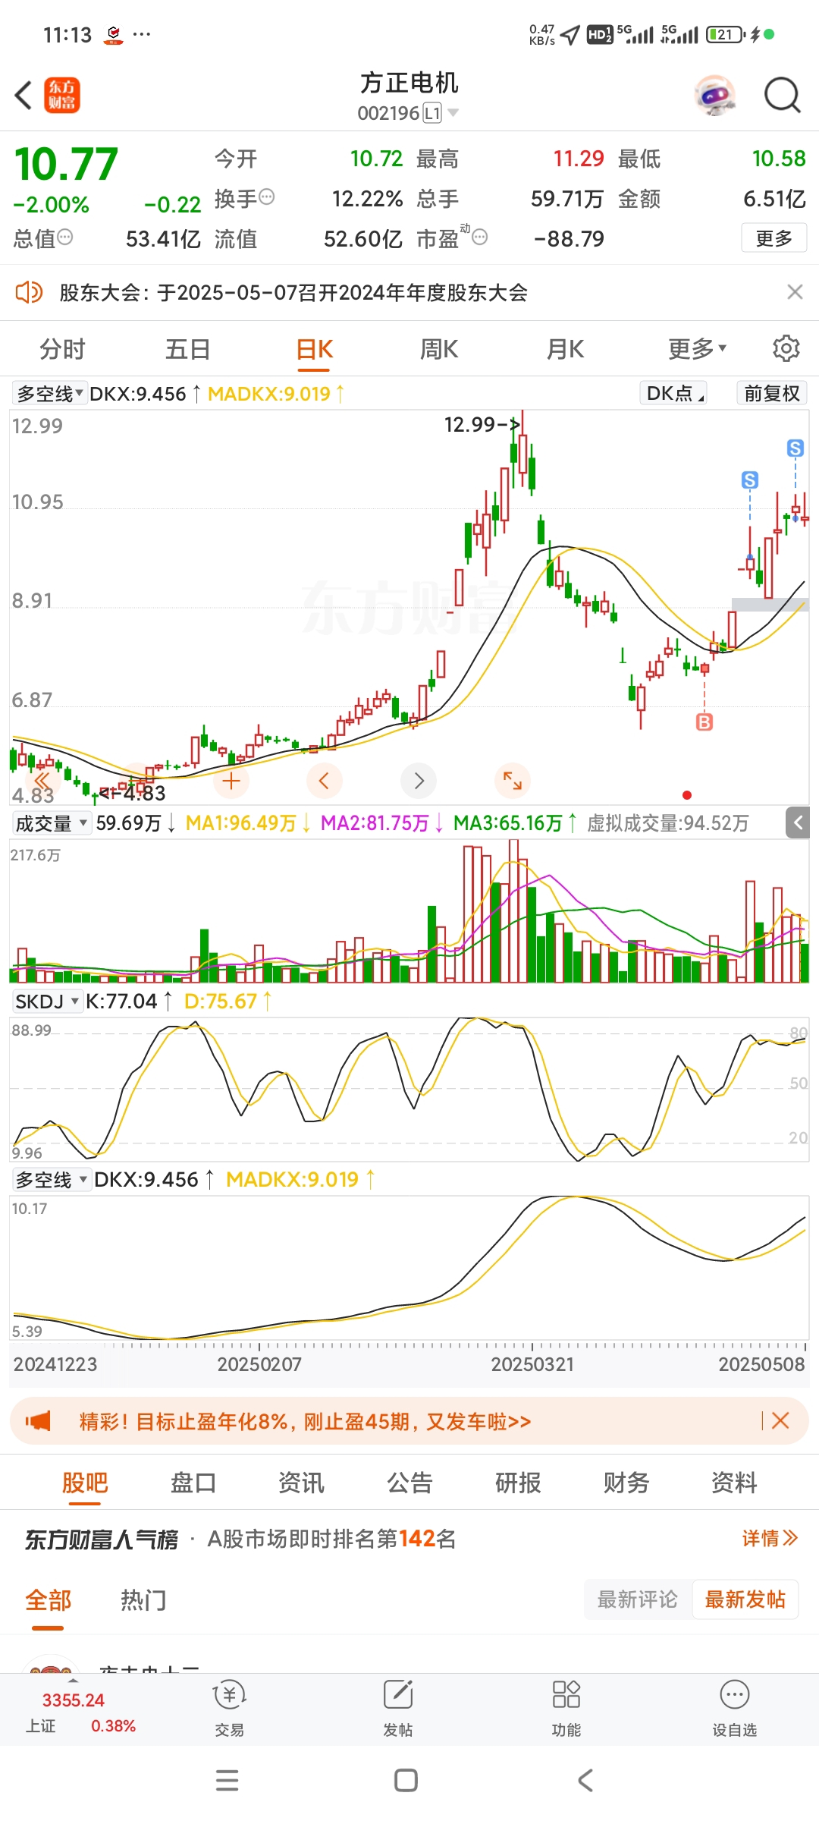Open the lower 多空线 indicator dropdown
Screen dimensions: 819x1821
(51, 1180)
